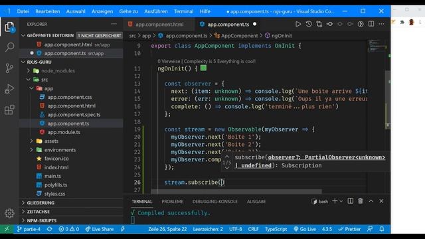Image resolution: width=425 pixels, height=239 pixels.
Task: Open the remote window indicator in status bar
Action: coord(7,229)
